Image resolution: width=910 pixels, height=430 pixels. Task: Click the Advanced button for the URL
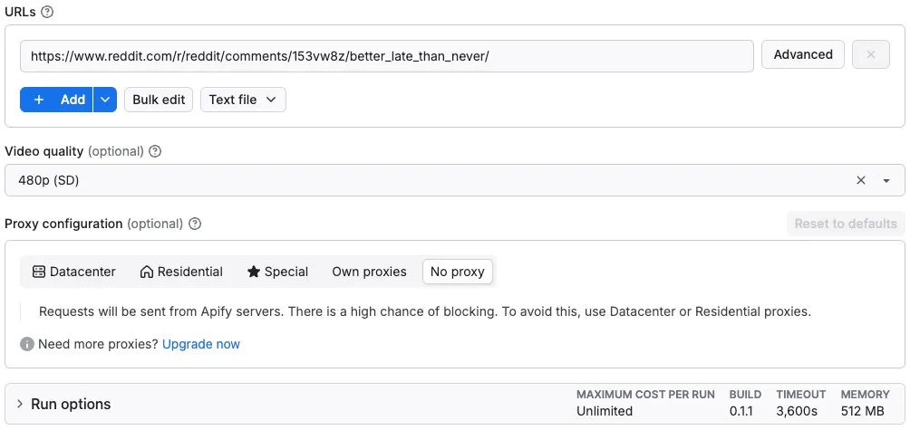803,54
